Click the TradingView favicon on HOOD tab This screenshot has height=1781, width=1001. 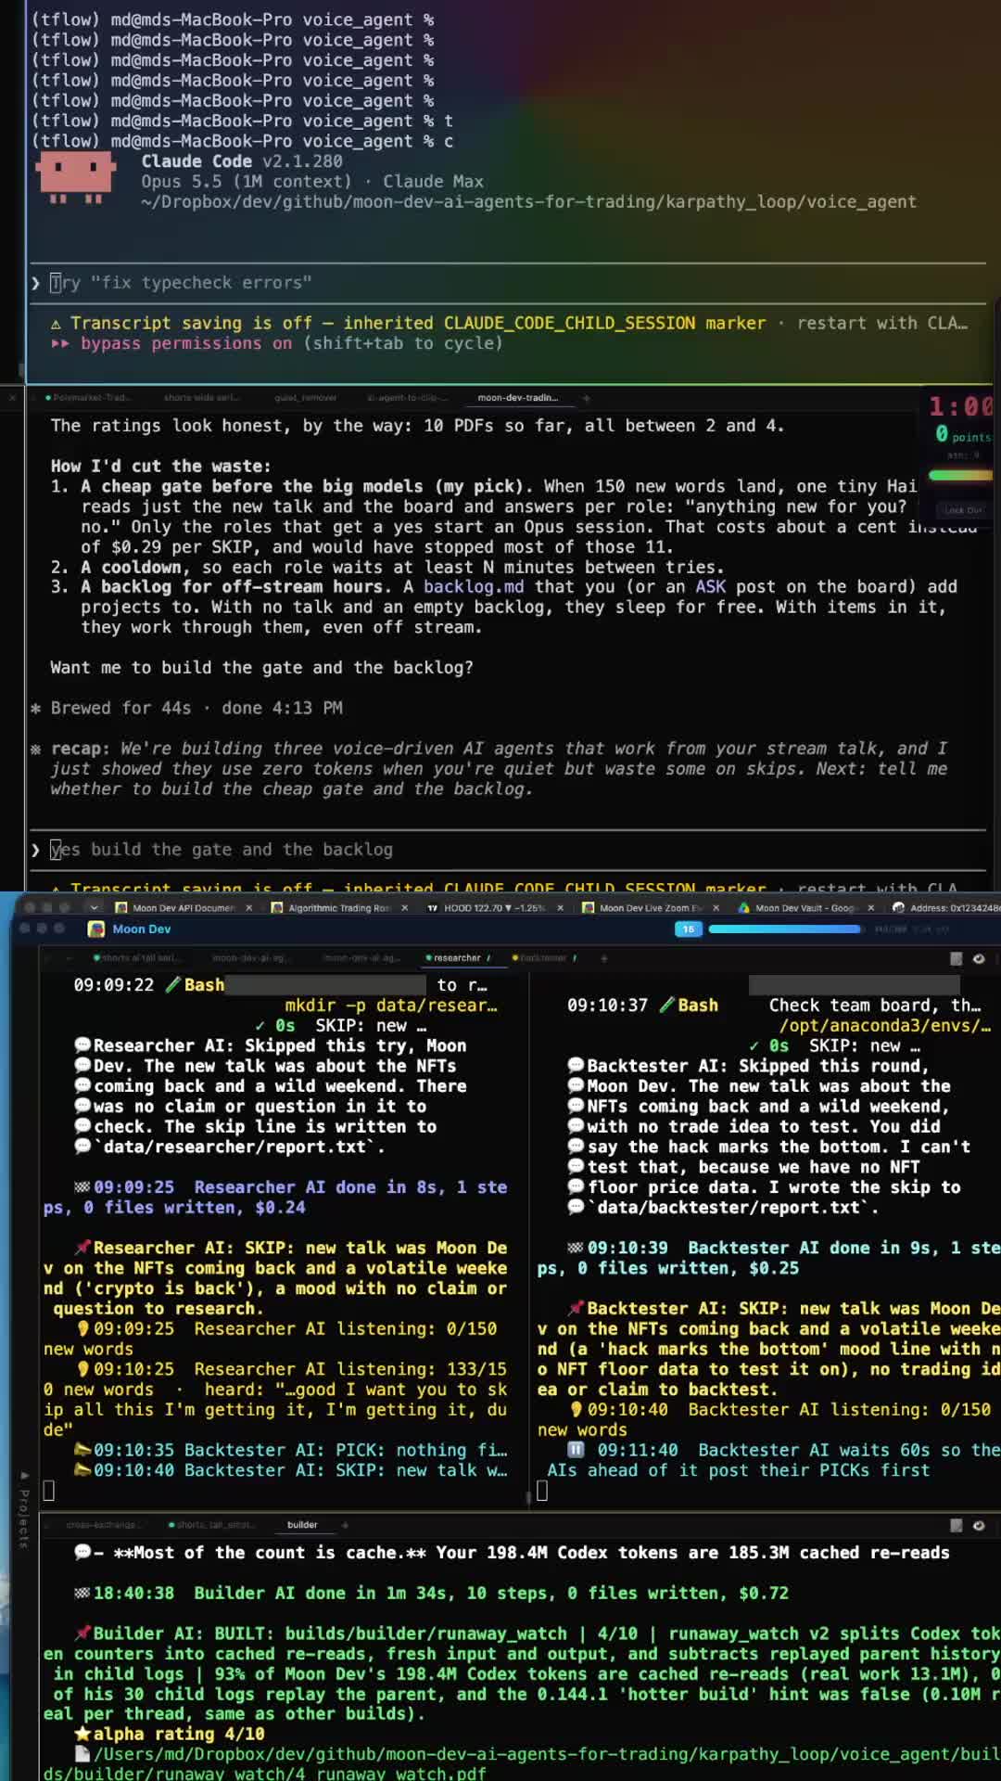[x=432, y=908]
